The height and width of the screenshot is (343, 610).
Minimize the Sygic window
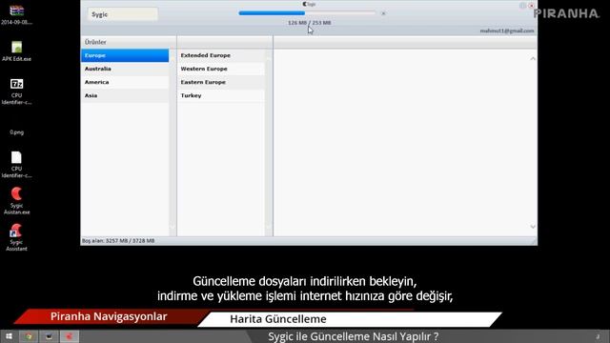(522, 6)
